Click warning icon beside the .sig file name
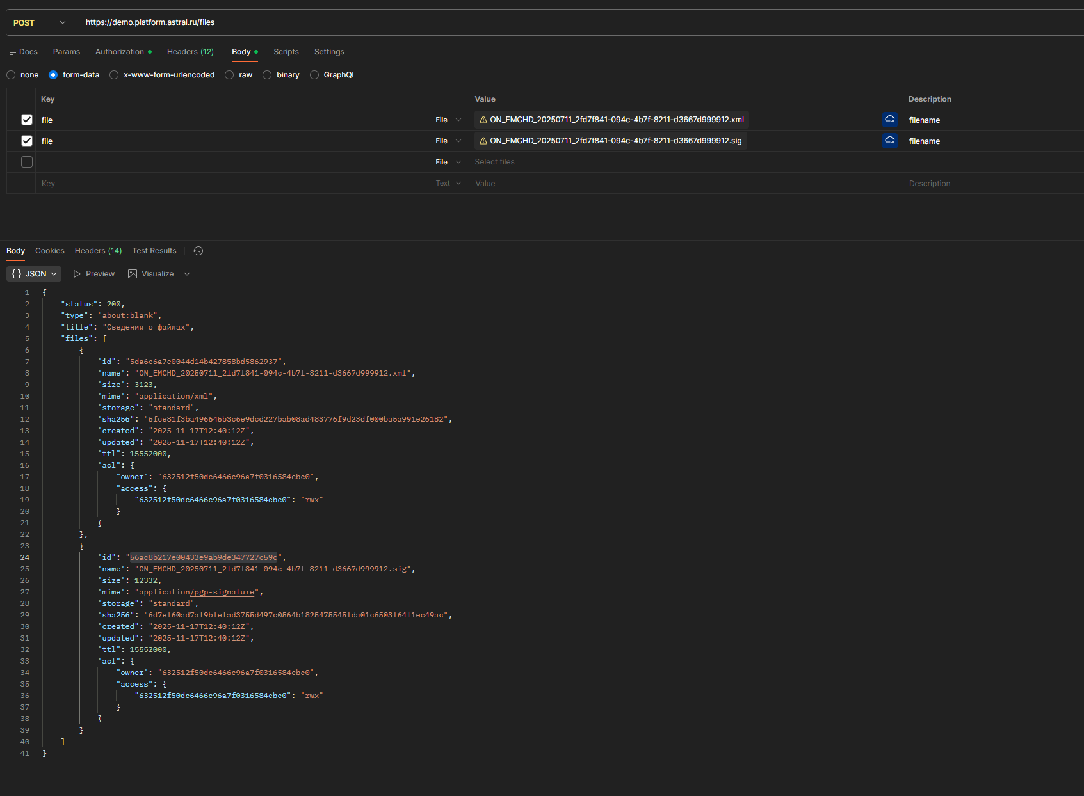 483,141
